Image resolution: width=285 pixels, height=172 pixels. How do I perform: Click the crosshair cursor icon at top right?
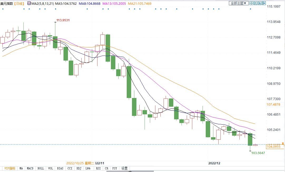[x=251, y=3]
